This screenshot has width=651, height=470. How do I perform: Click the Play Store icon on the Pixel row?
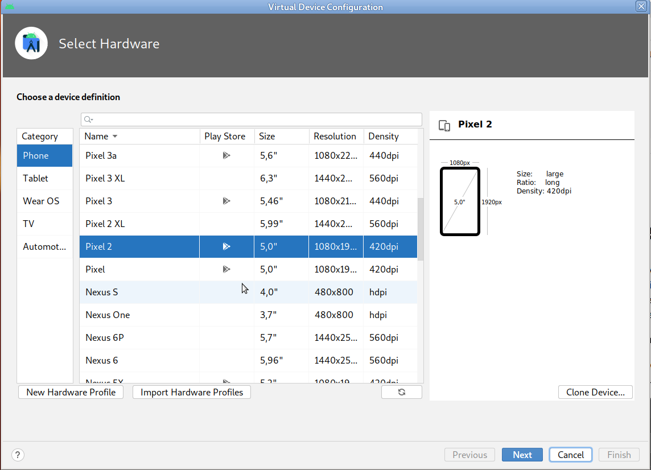pyautogui.click(x=226, y=269)
